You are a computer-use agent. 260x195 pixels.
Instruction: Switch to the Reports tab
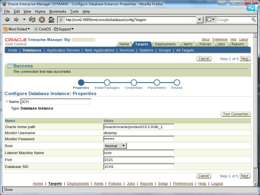pyautogui.click(x=238, y=44)
